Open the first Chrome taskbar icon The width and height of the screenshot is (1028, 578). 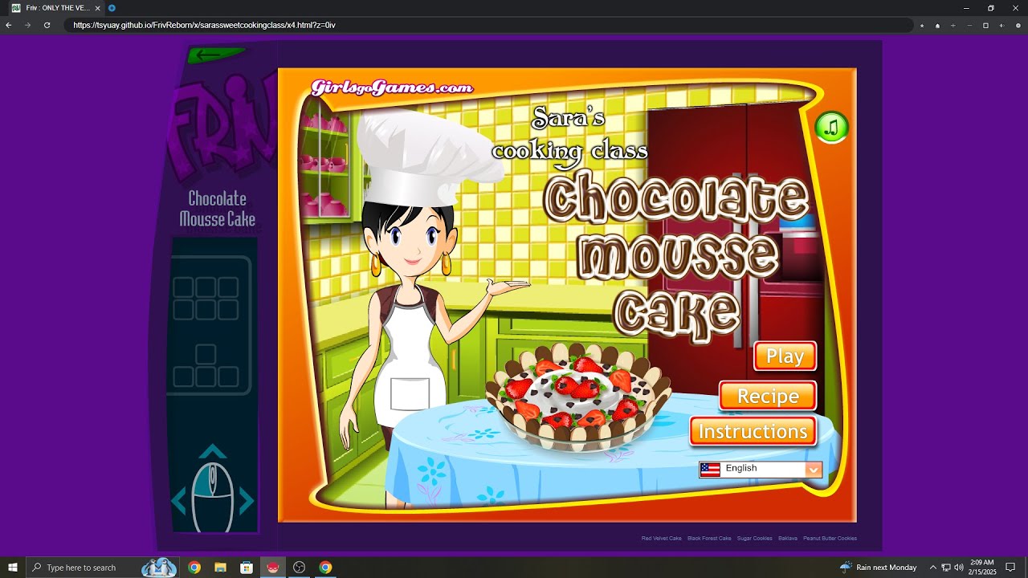[194, 568]
